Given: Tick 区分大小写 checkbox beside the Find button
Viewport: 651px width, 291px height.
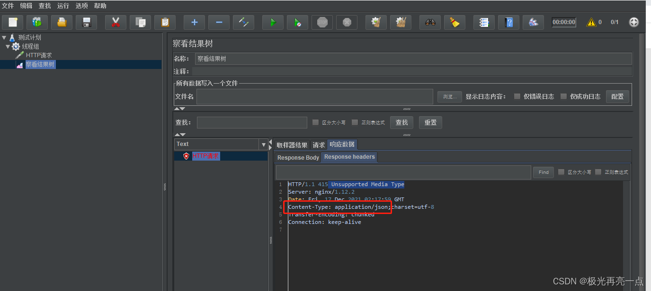Looking at the screenshot, I should click(561, 172).
